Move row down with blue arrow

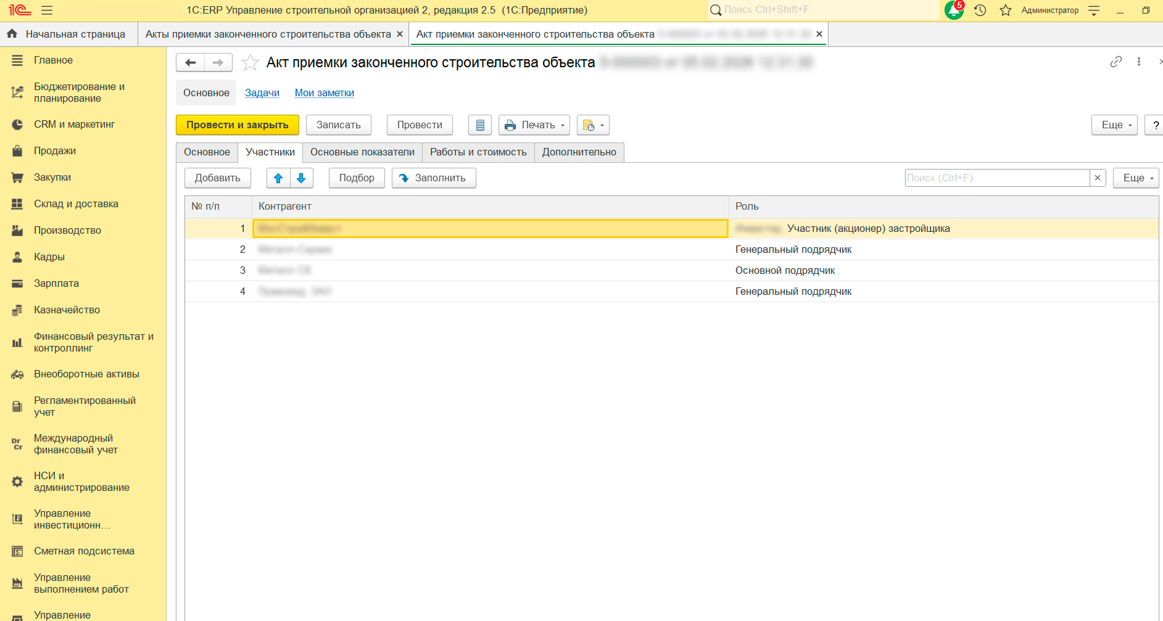pos(301,178)
